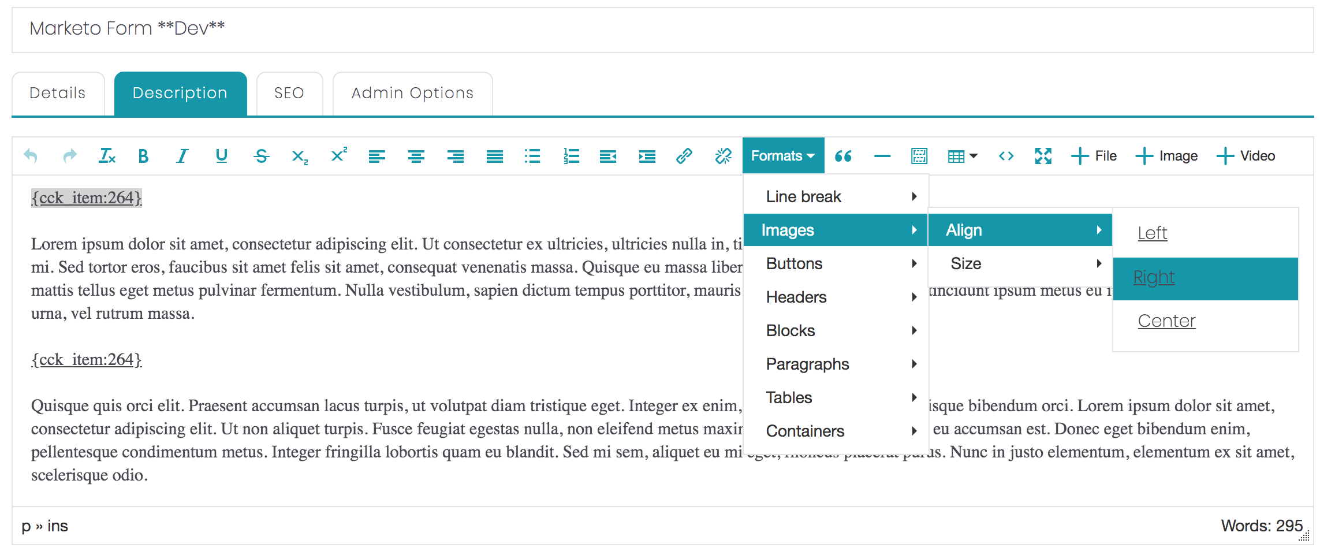1320x551 pixels.
Task: Toggle Fullscreen editor mode
Action: pyautogui.click(x=1043, y=156)
